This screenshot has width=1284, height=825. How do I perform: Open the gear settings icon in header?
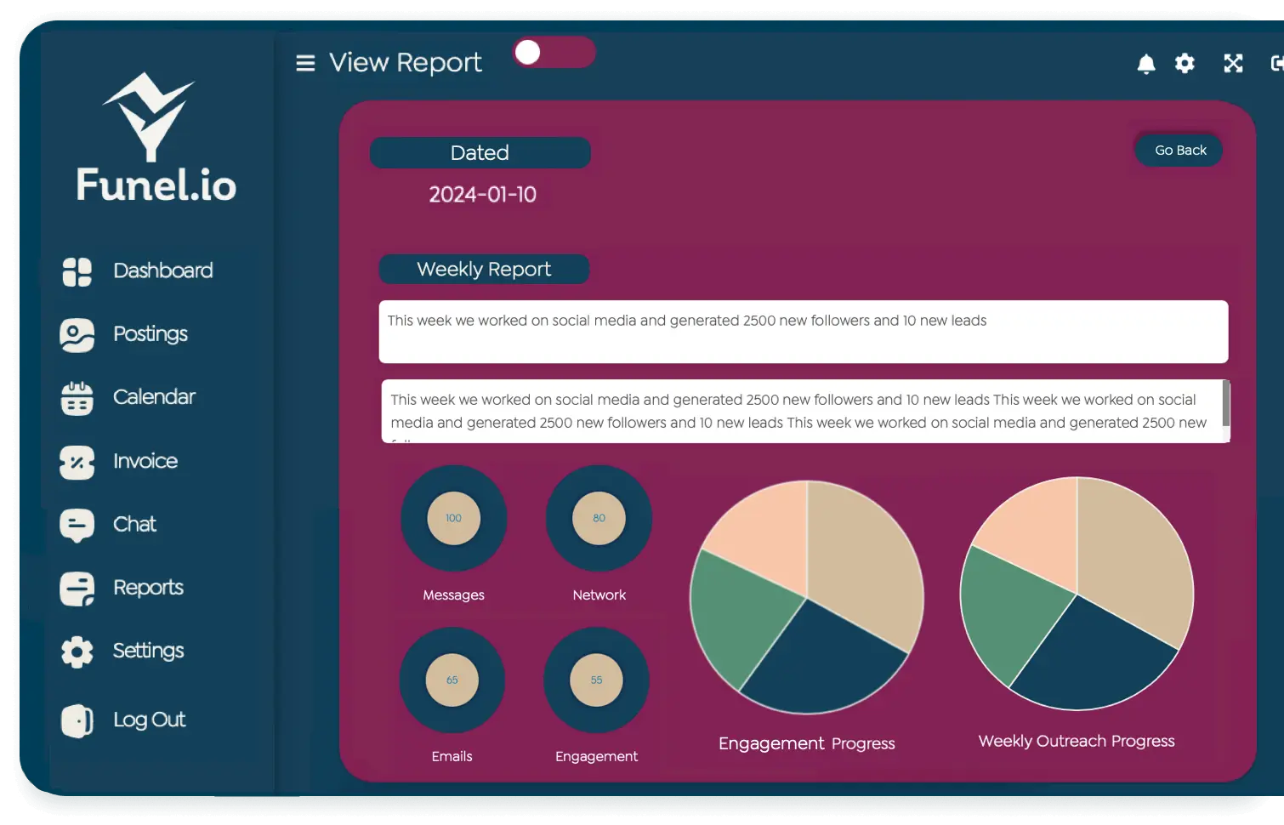point(1185,63)
